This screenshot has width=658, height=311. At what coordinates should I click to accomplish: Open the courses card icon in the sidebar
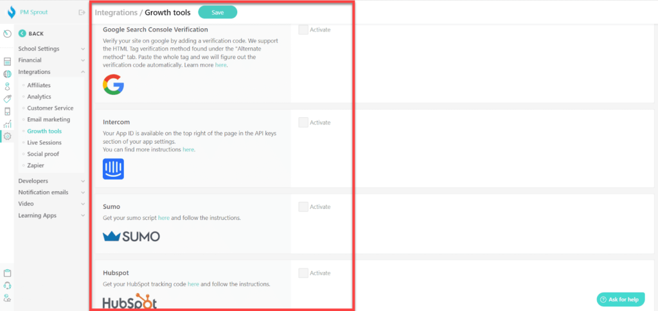point(7,62)
